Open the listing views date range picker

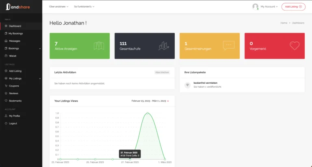tap(150, 101)
